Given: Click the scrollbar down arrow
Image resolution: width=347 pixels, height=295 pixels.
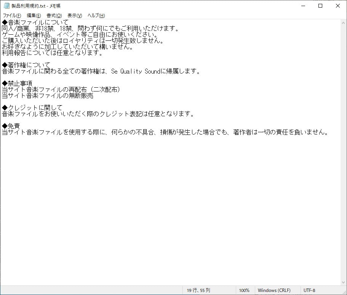Looking at the screenshot, I should coord(344,282).
